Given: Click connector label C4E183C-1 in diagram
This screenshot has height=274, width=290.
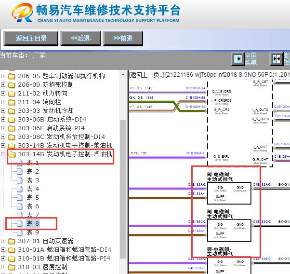Looking at the screenshot, I should coord(197,231).
